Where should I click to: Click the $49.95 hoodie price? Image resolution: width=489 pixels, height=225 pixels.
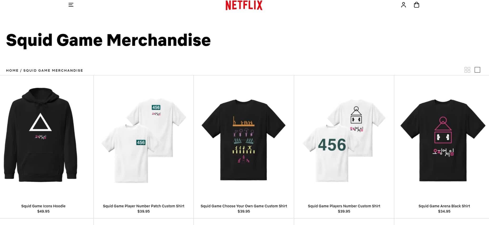point(43,211)
